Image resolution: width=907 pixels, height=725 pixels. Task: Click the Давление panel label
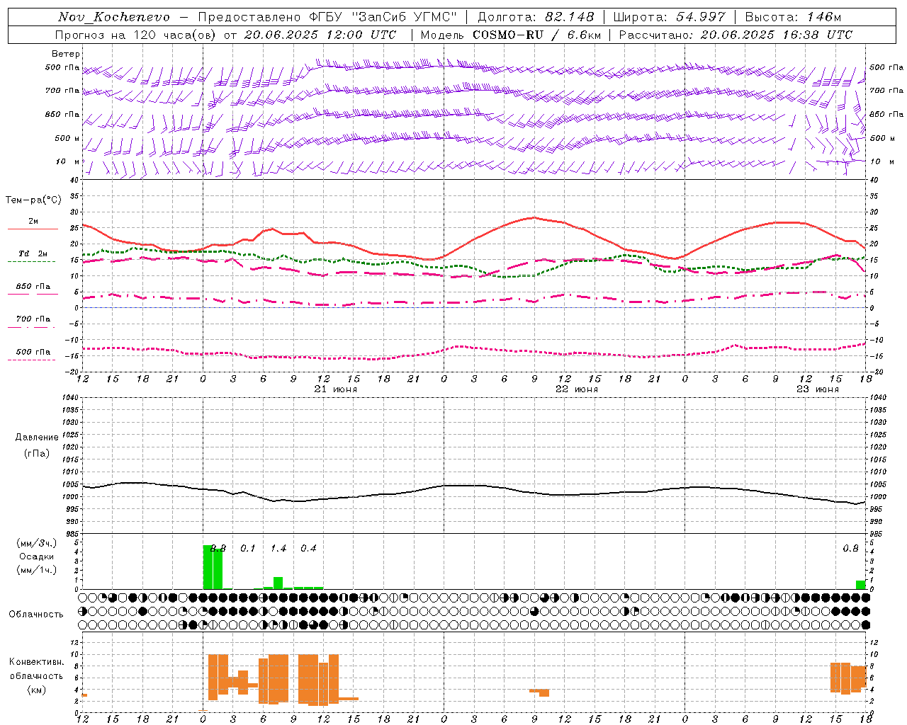click(x=37, y=438)
